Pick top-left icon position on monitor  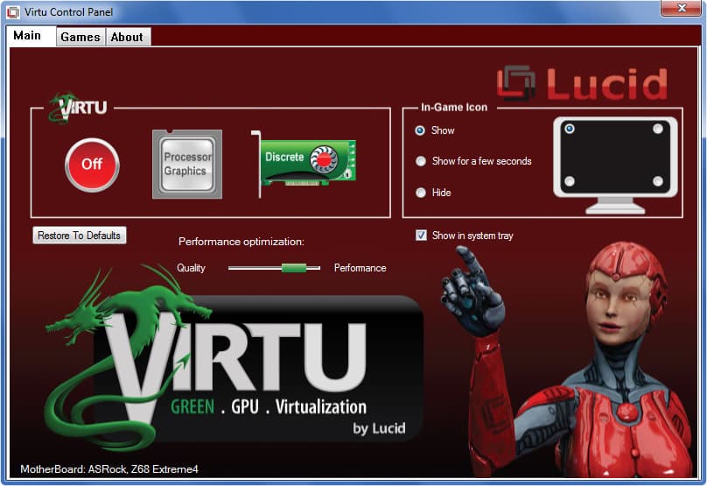pyautogui.click(x=570, y=129)
